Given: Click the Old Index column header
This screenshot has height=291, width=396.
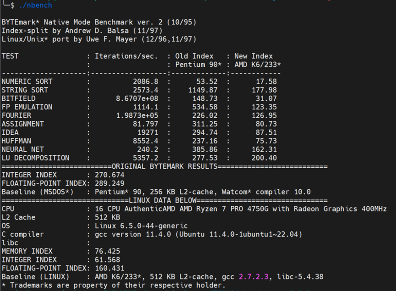Looking at the screenshot, I should coord(194,56).
